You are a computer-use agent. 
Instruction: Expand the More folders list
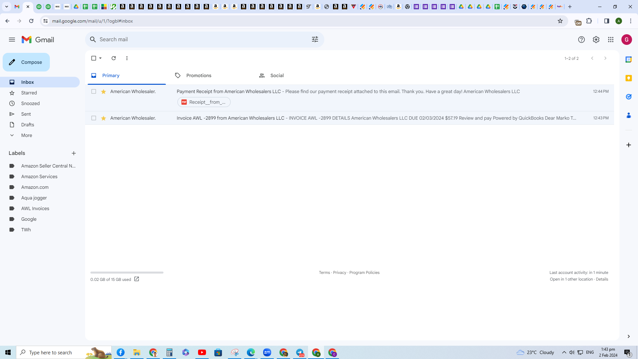[x=40, y=135]
